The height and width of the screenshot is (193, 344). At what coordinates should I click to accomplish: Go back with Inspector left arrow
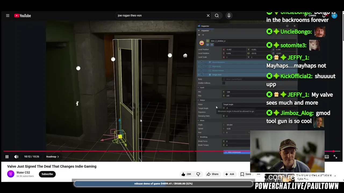tap(199, 35)
